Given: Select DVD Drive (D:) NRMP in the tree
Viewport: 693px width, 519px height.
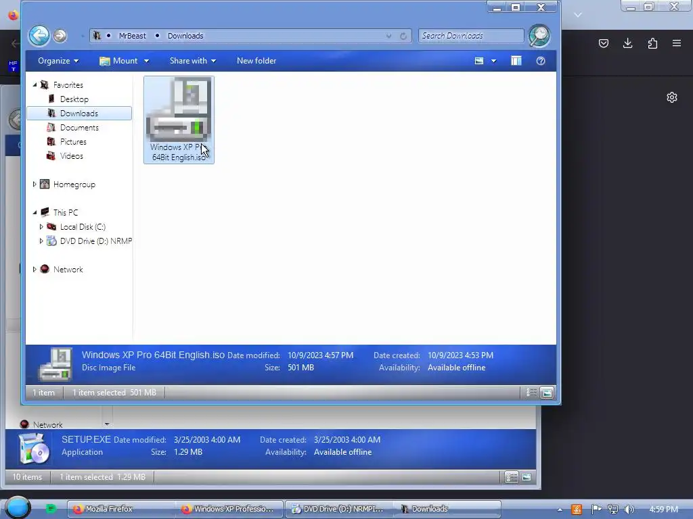Looking at the screenshot, I should point(96,241).
